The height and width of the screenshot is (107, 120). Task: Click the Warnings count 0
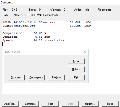pos(64,10)
